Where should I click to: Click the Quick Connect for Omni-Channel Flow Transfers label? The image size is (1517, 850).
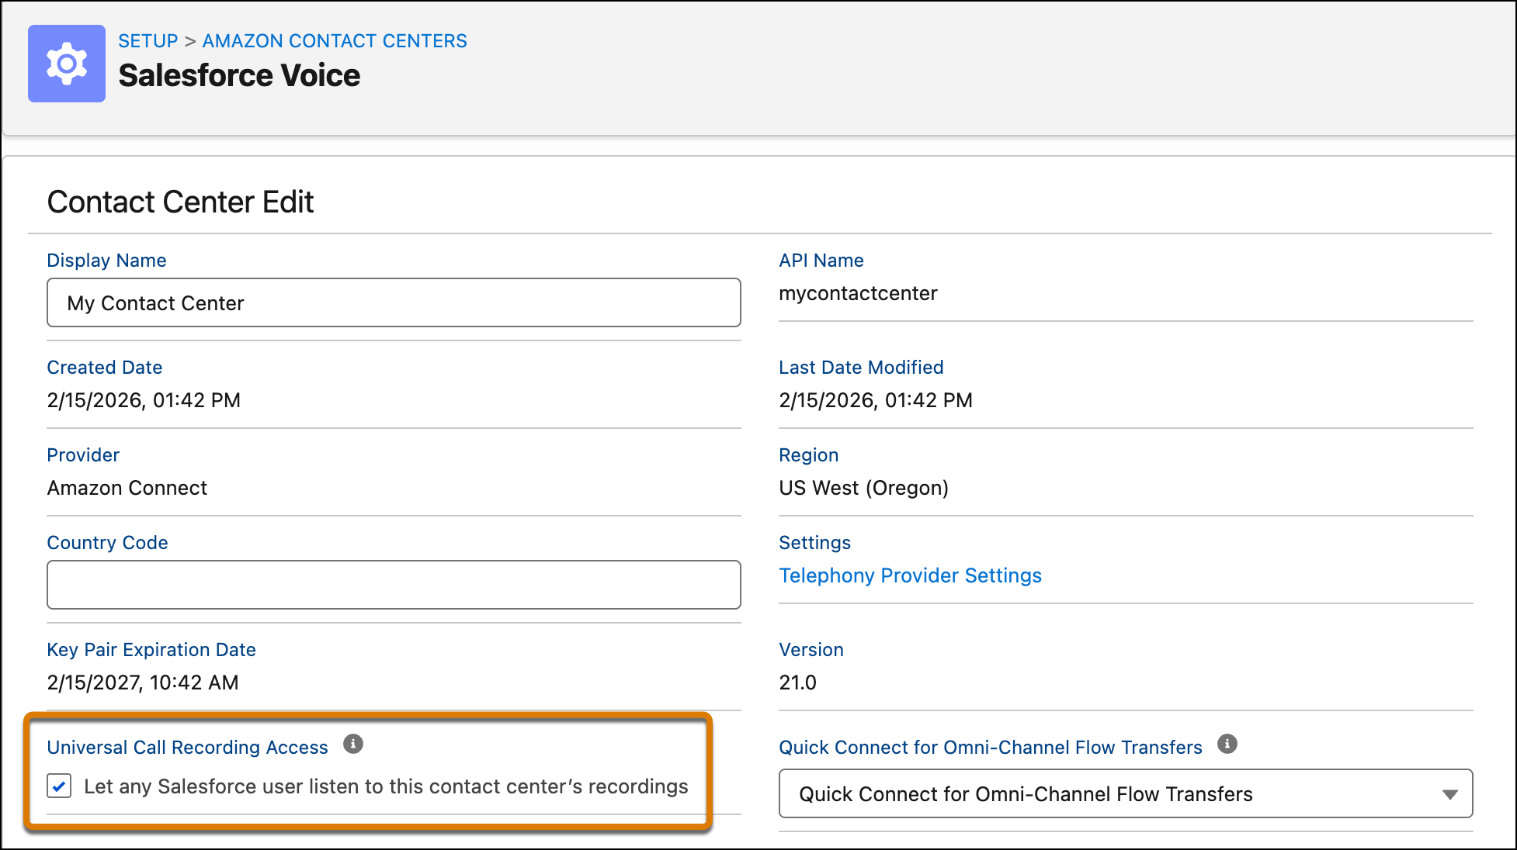point(991,747)
